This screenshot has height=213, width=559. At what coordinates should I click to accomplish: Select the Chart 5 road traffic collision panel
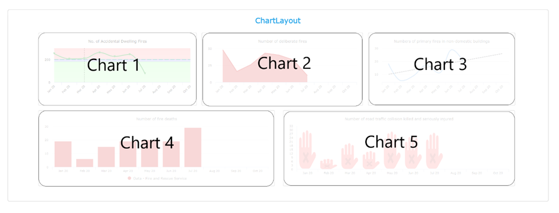[399, 148]
